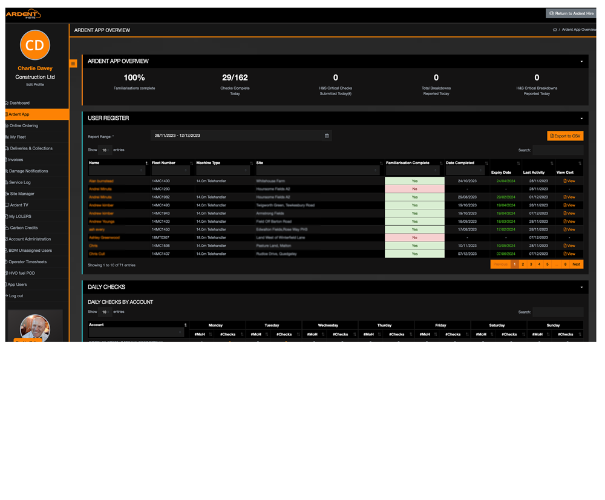Collapse the Ardent App Overview panel
The height and width of the screenshot is (500, 605).
[581, 61]
